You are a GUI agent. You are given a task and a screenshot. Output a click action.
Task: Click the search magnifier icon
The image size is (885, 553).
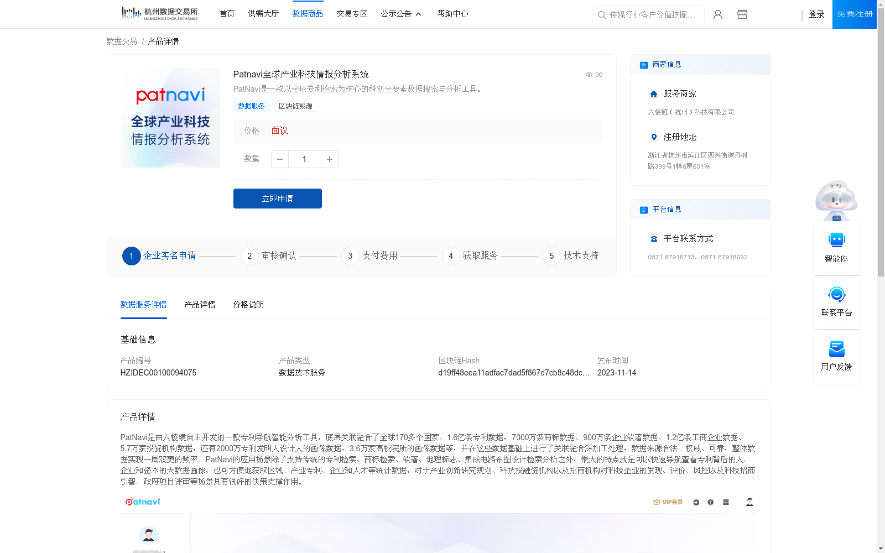(602, 15)
